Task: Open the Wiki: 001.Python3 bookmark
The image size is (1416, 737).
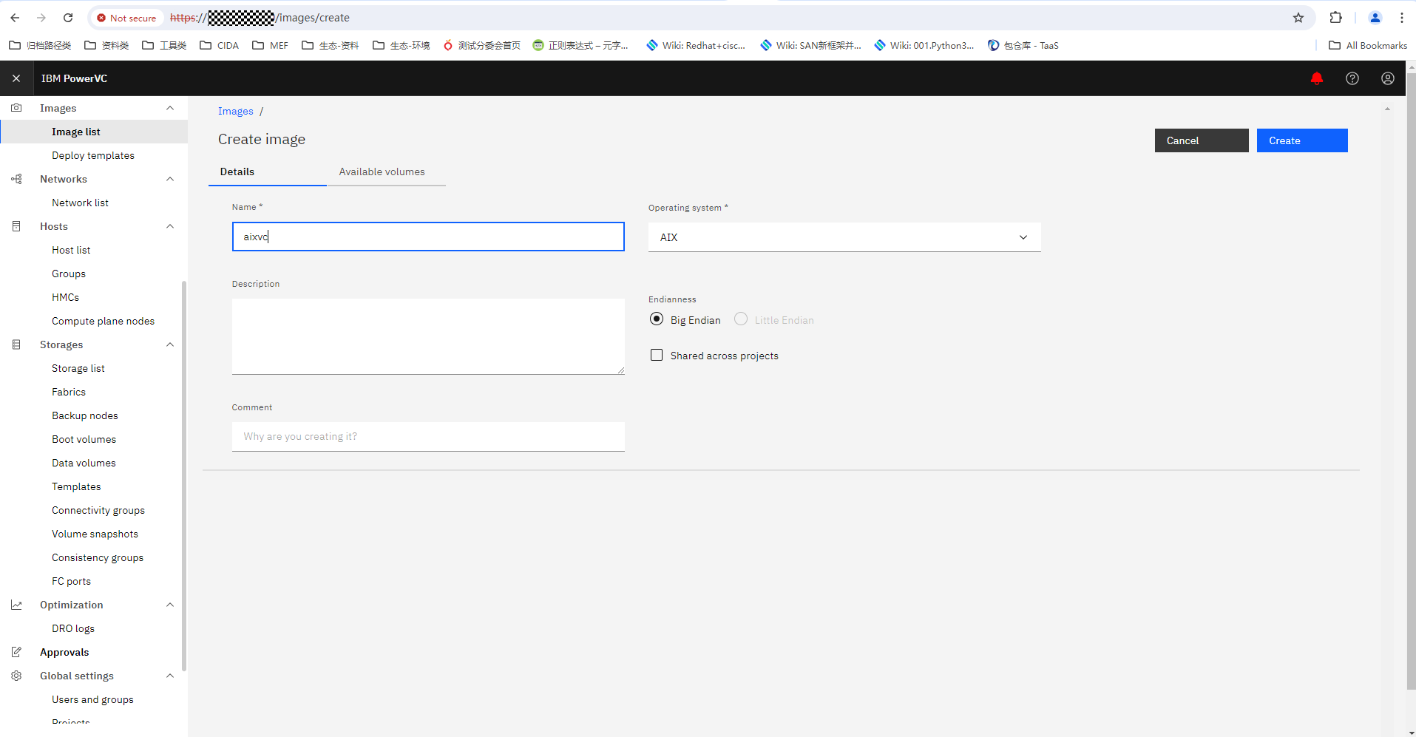Action: click(x=924, y=46)
